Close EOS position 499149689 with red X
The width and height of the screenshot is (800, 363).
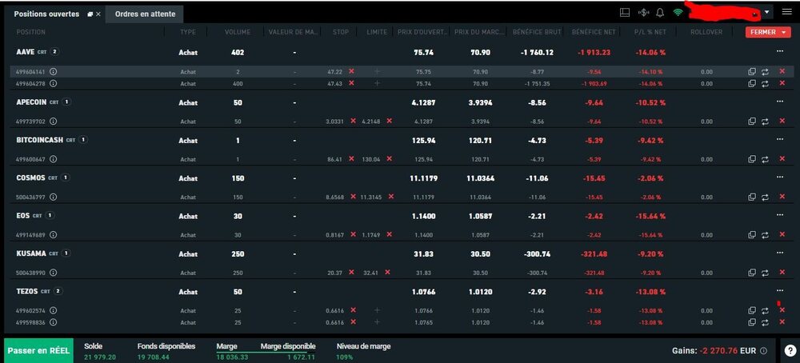point(782,234)
